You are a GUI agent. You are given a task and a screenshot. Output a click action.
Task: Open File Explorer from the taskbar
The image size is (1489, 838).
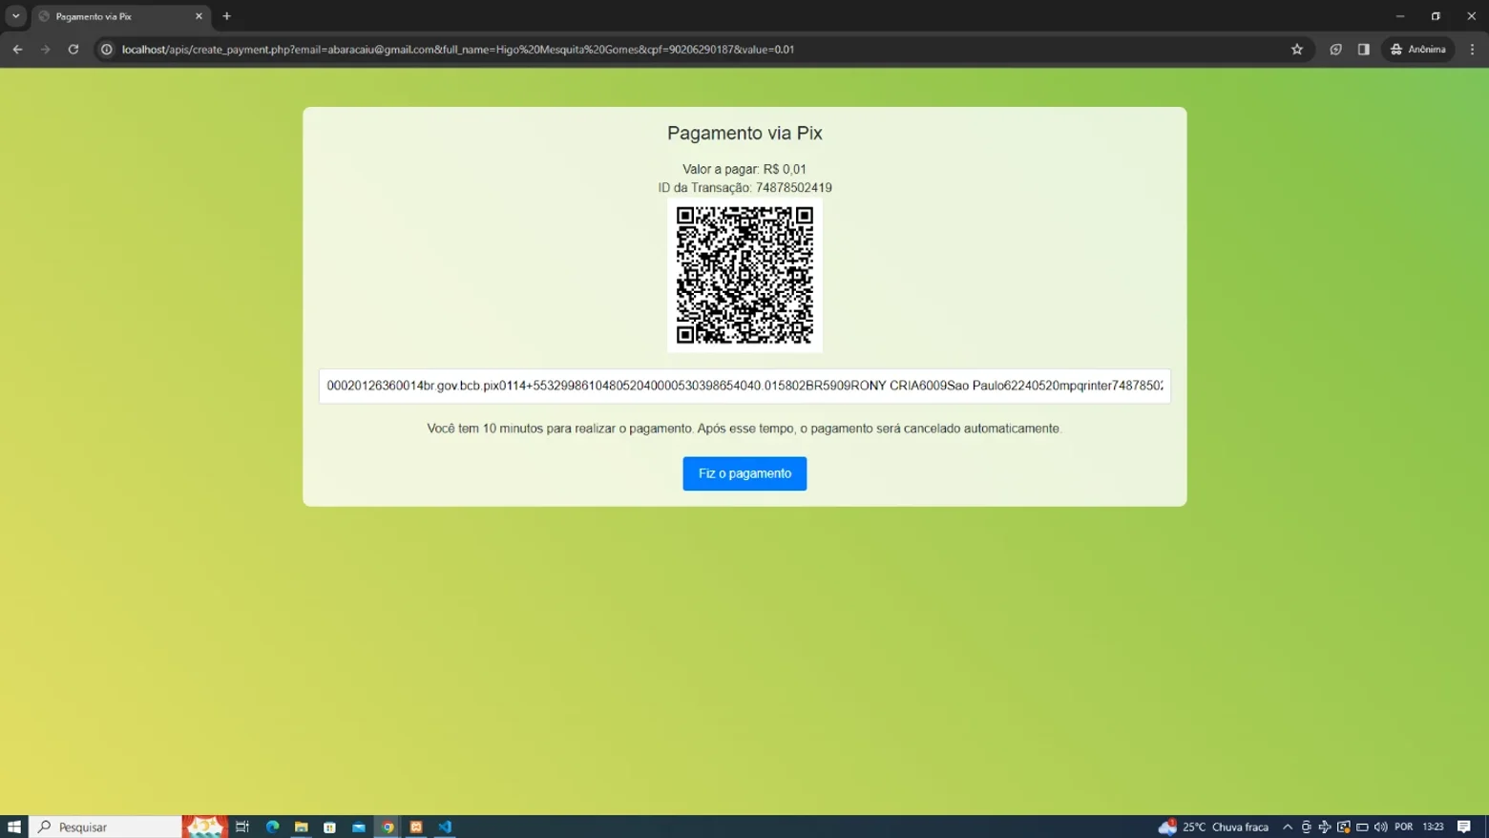[x=301, y=827]
